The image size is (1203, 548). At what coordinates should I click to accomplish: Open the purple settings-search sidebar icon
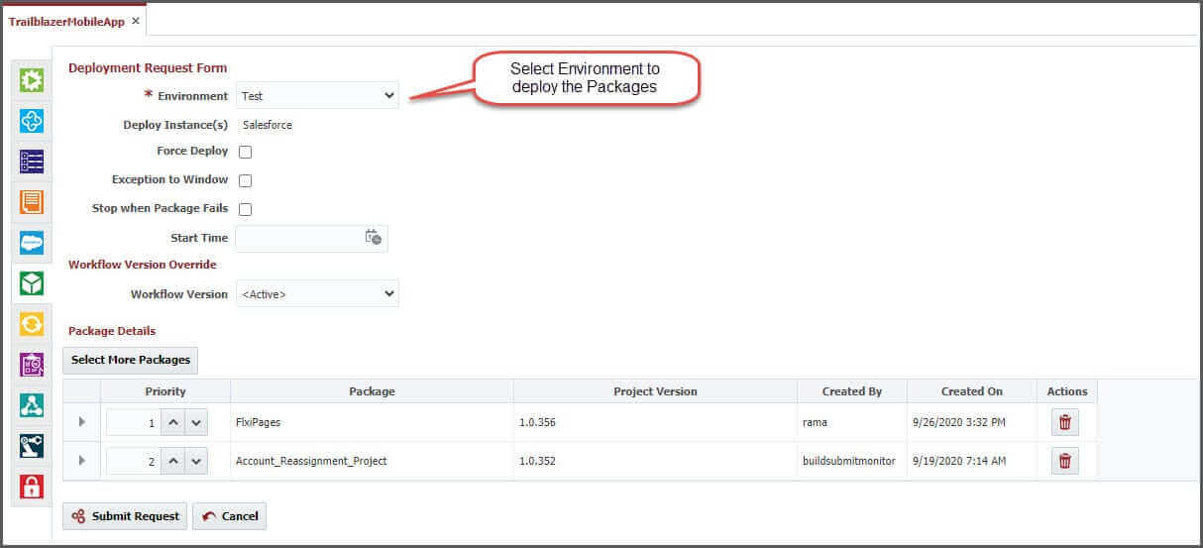(x=32, y=365)
